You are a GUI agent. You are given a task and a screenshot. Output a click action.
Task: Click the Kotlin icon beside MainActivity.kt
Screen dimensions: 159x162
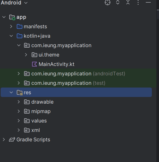pos(34,64)
